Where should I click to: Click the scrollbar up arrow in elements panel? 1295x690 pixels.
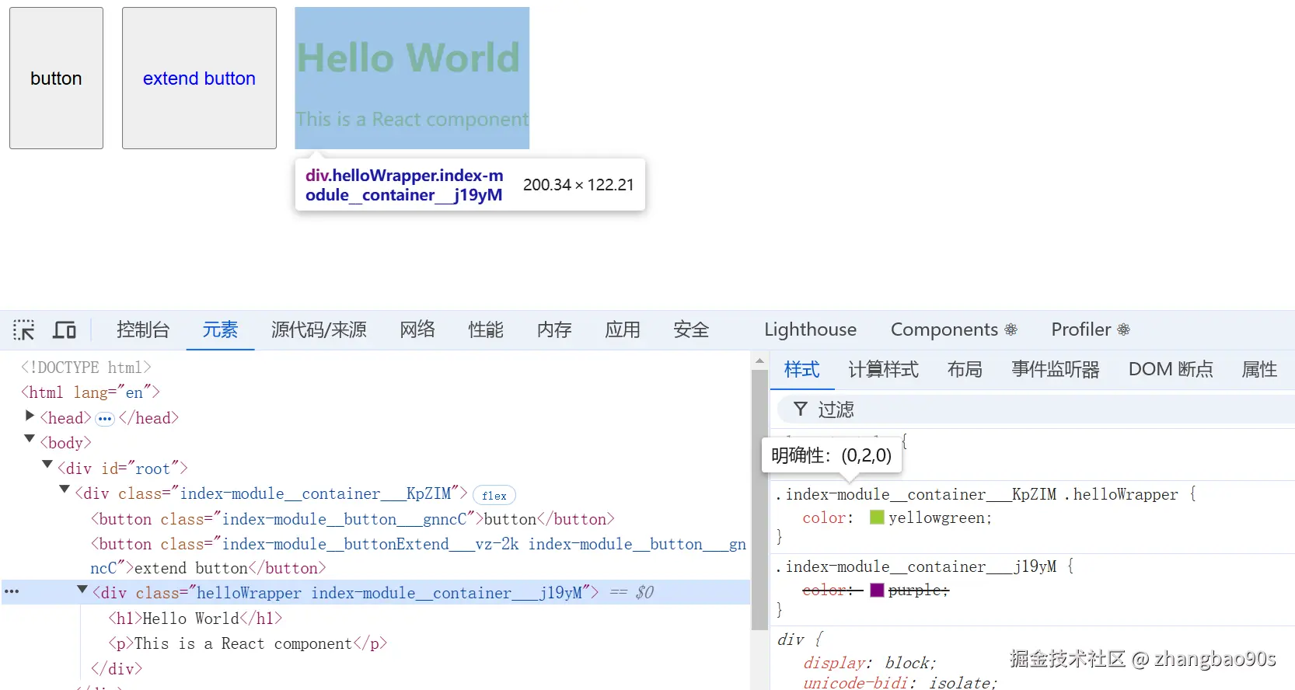tap(759, 361)
